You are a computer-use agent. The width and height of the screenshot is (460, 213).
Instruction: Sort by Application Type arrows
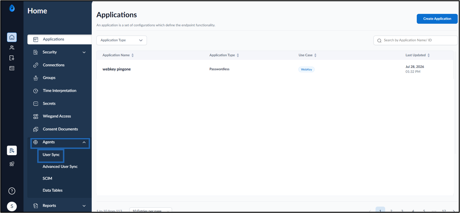238,55
